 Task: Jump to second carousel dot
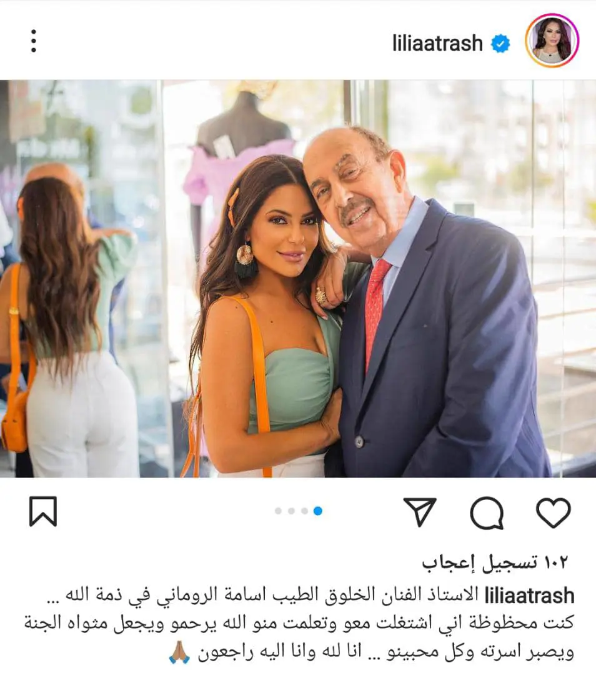tap(291, 511)
